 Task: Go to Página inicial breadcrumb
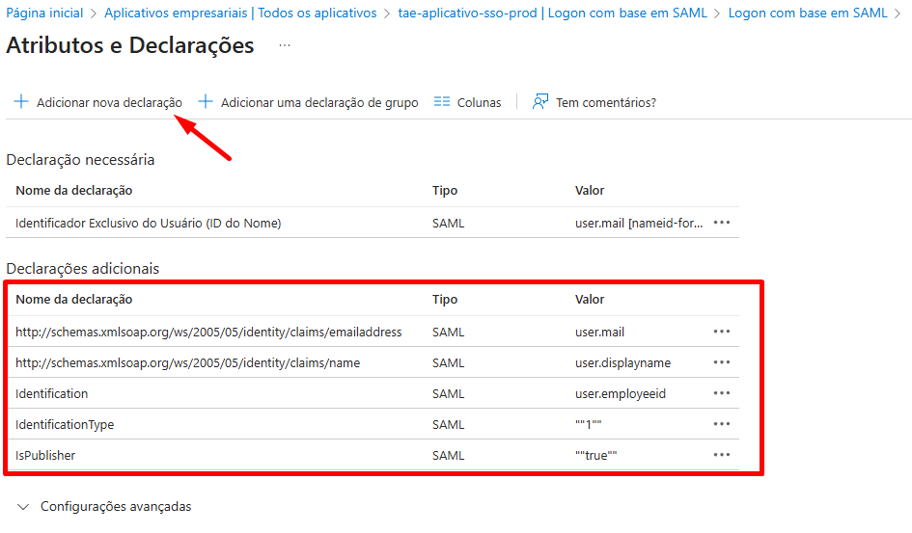pos(44,13)
